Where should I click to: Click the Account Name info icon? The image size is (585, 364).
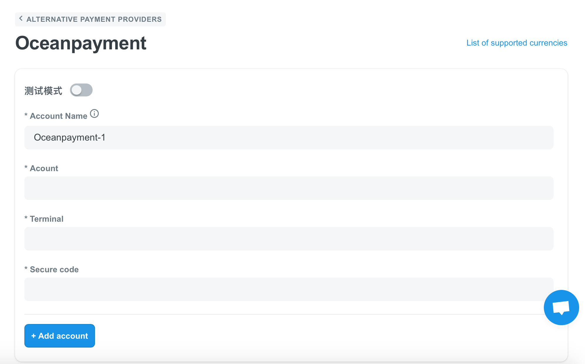tap(94, 113)
